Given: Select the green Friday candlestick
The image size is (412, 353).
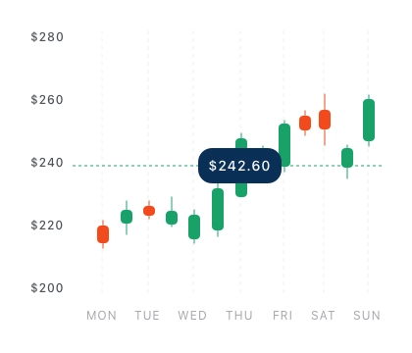Looking at the screenshot, I should point(284,145).
